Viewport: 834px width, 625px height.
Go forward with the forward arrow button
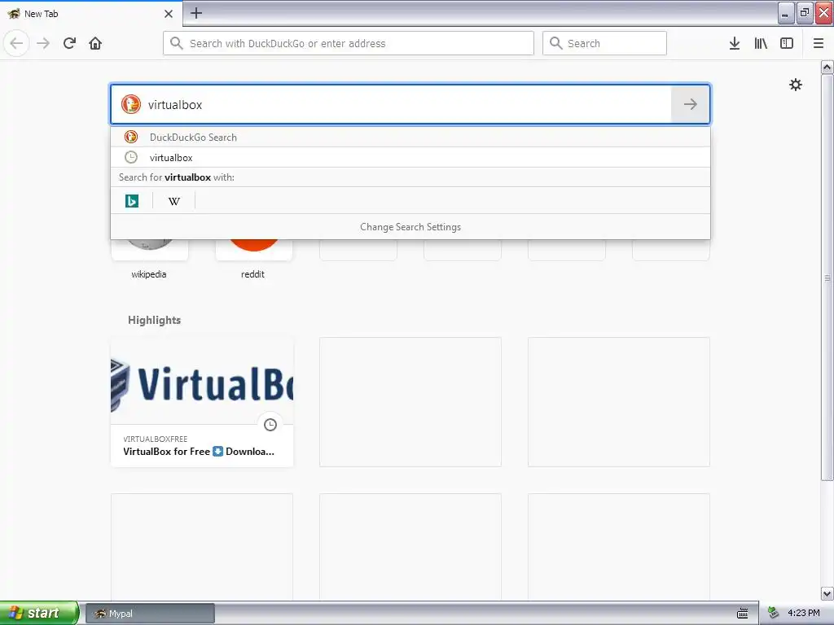tap(43, 43)
